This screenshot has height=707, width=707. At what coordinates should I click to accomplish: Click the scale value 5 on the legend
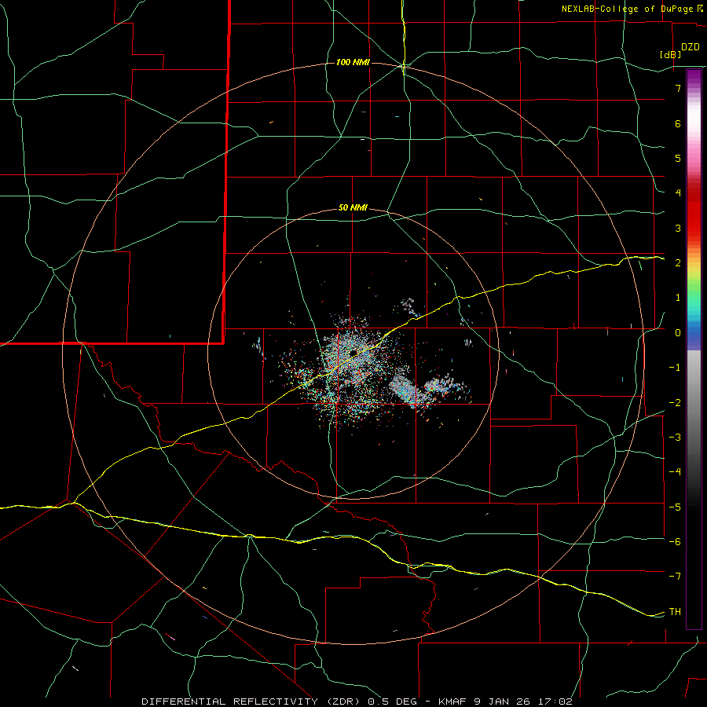(678, 158)
